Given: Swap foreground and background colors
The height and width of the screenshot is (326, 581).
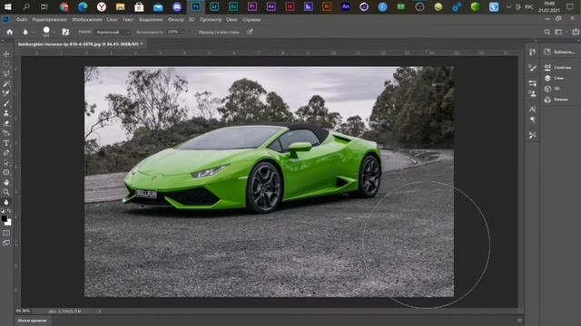Looking at the screenshot, I should [x=9, y=211].
